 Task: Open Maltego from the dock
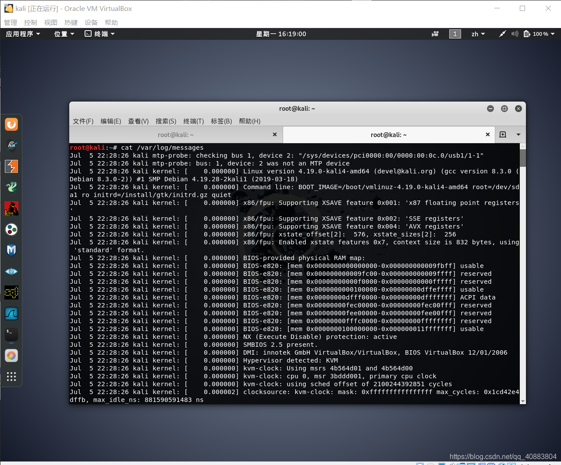tap(11, 250)
